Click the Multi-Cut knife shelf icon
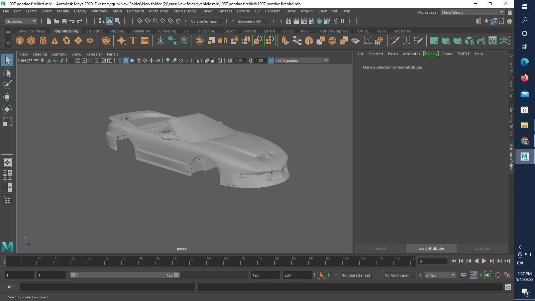 395,41
